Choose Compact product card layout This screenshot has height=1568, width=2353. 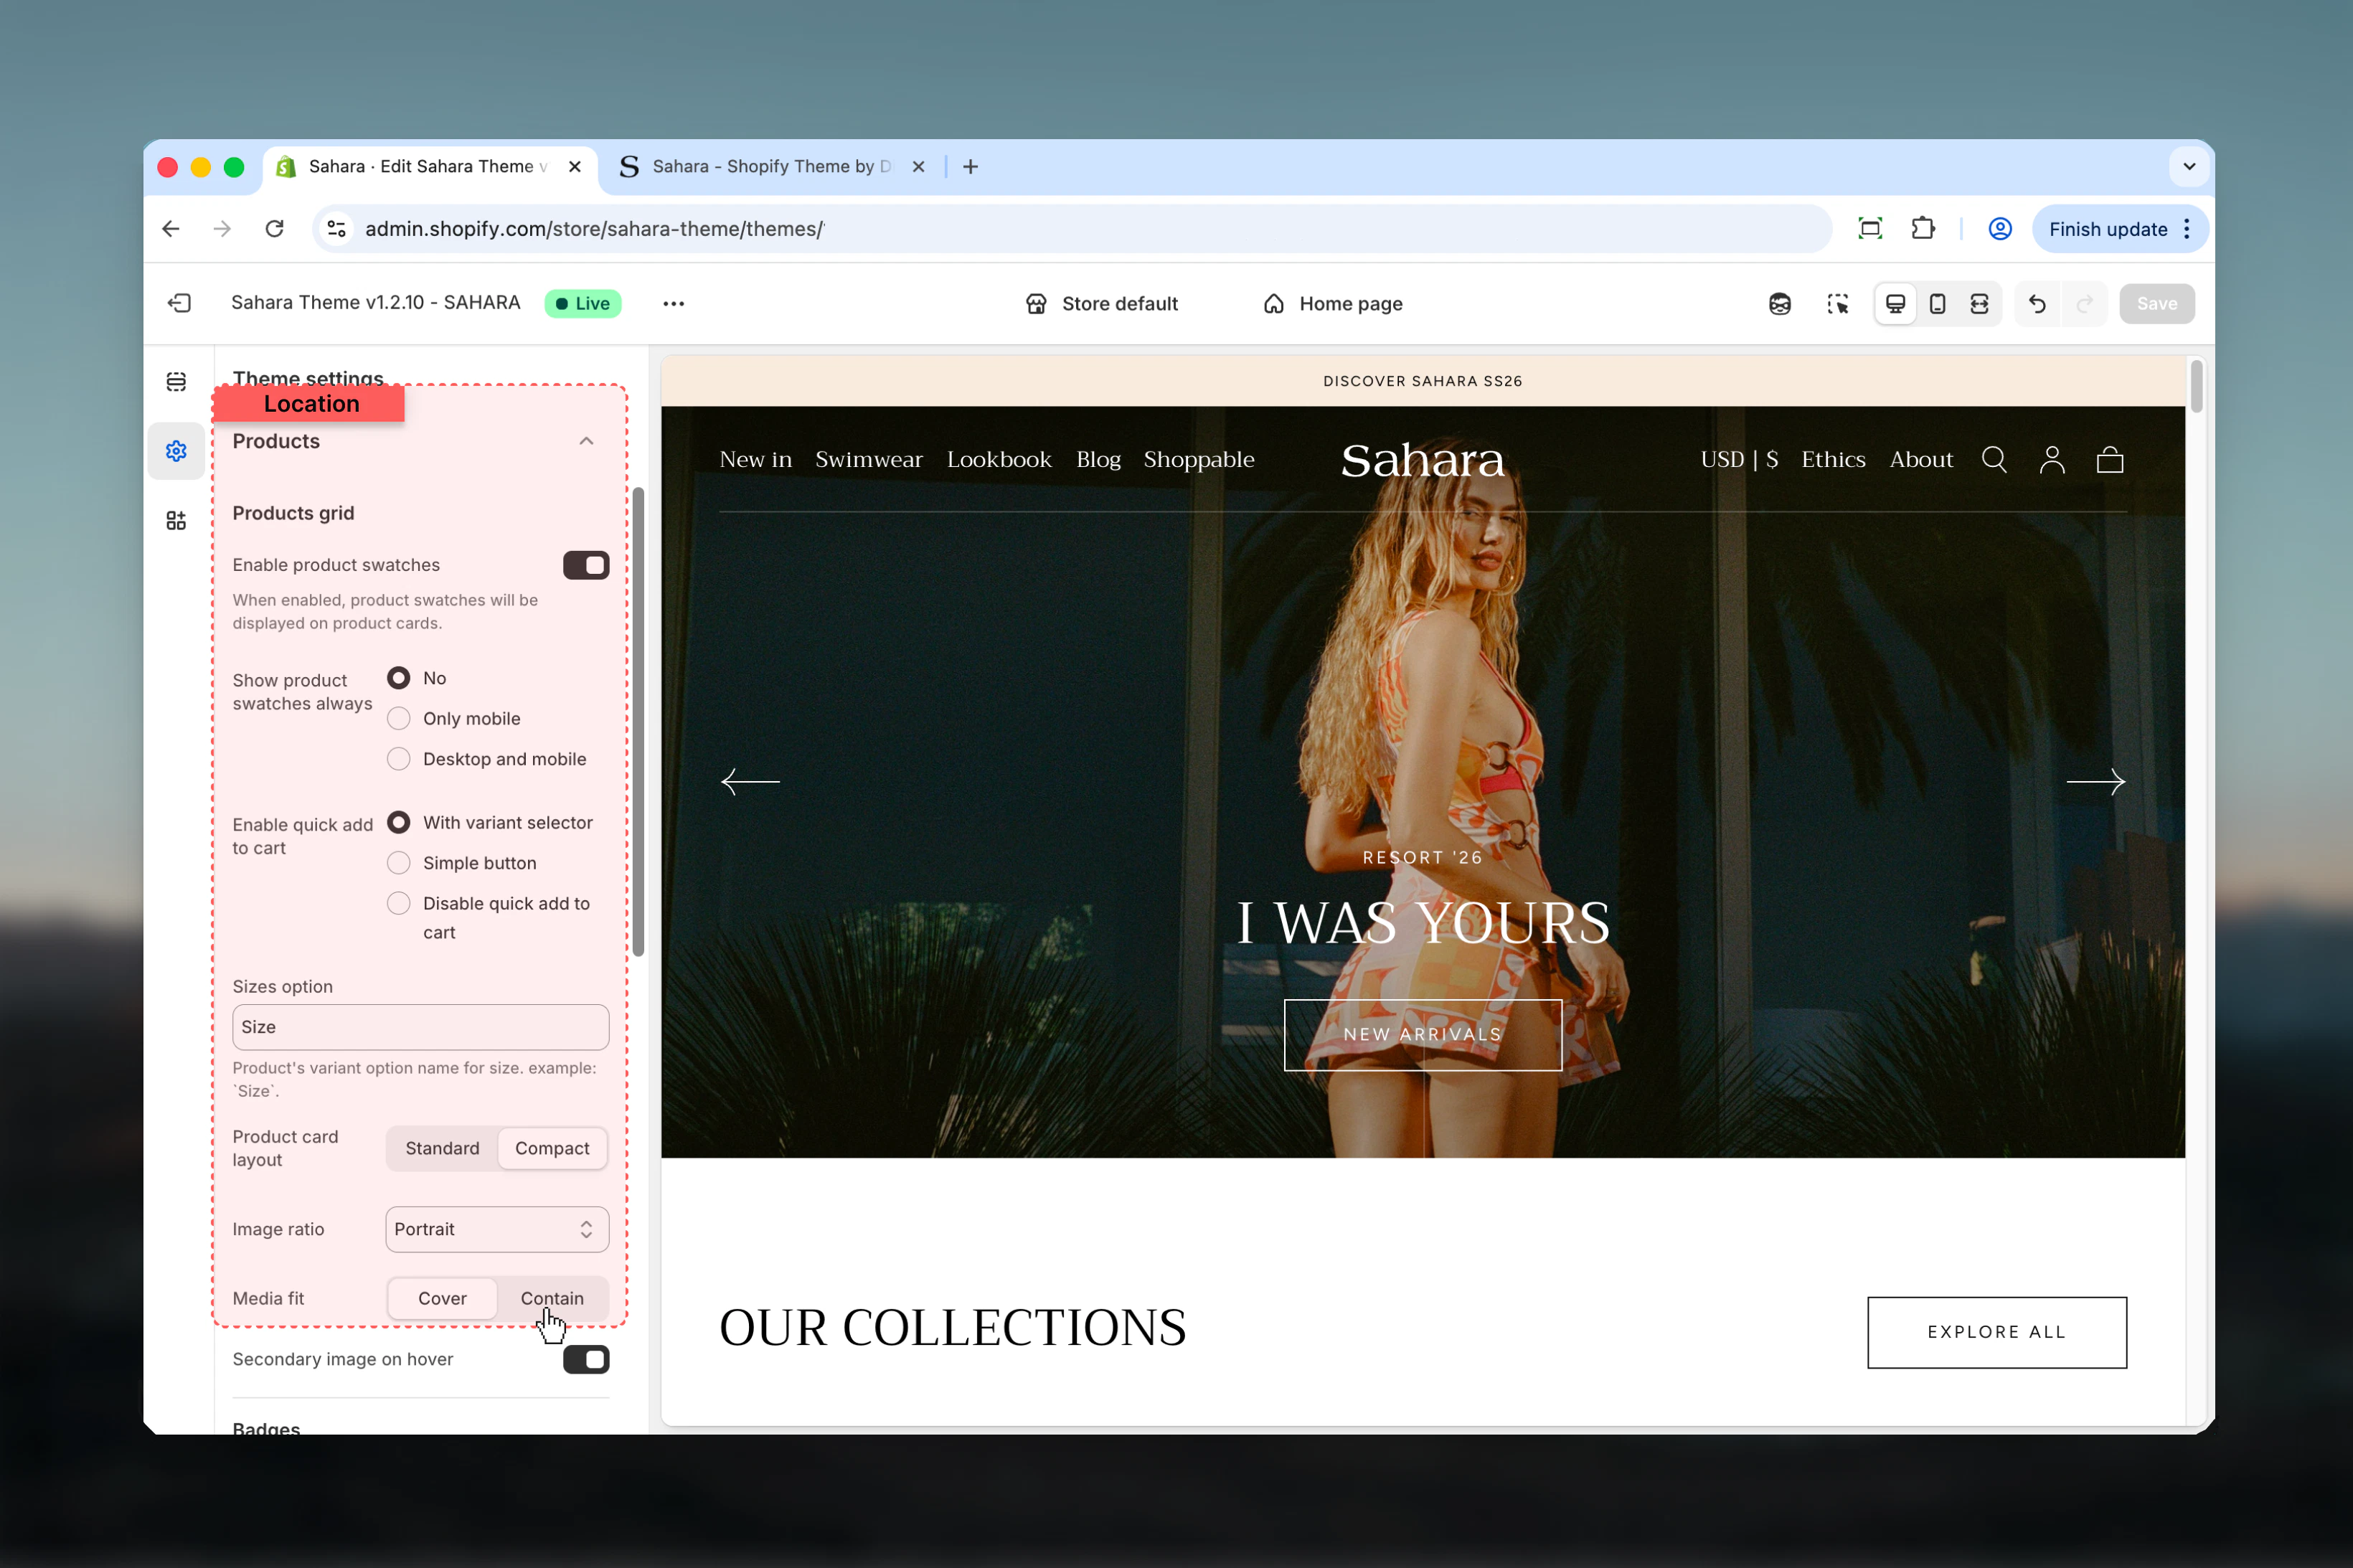[x=552, y=1148]
